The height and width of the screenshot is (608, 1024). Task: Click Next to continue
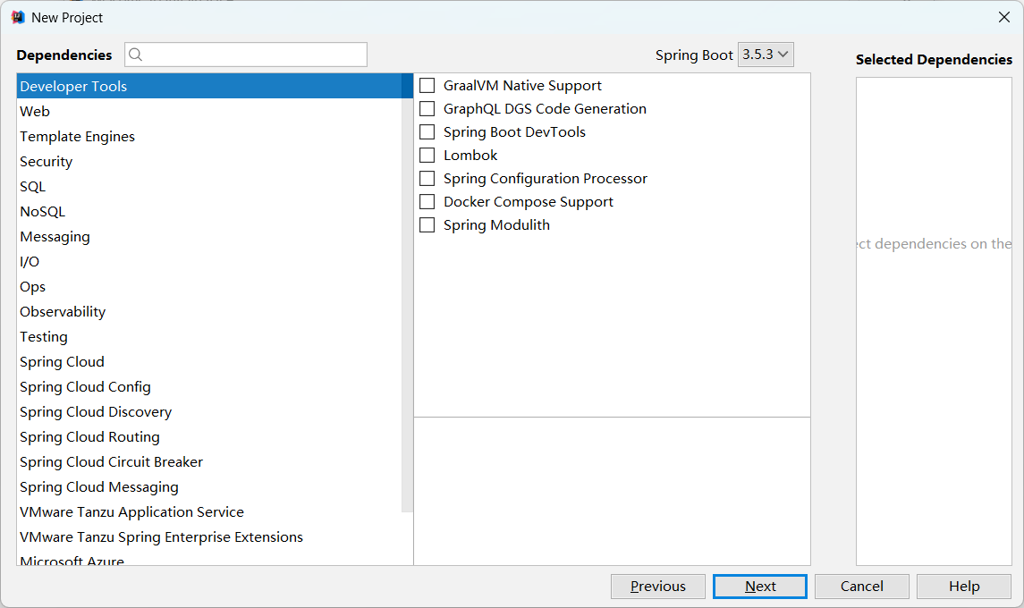pyautogui.click(x=760, y=587)
